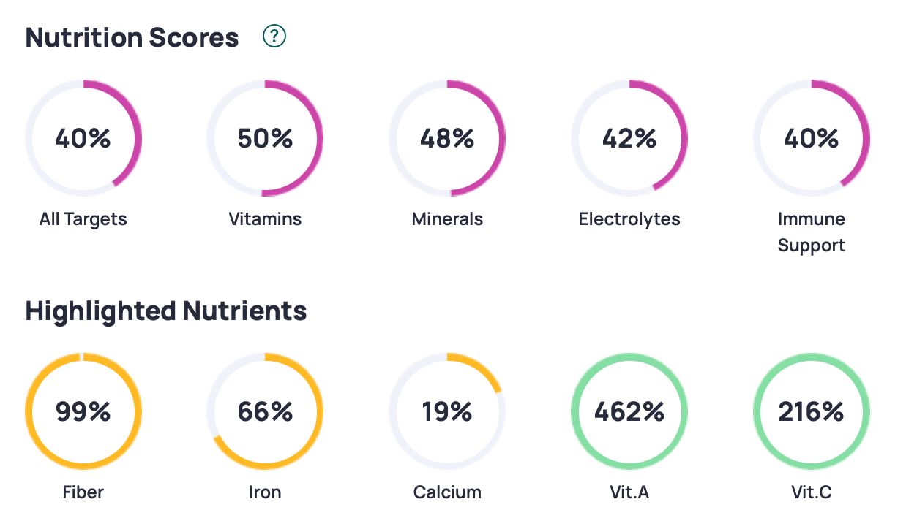This screenshot has height=510, width=906.
Task: Click the Immune Support label
Action: point(811,232)
